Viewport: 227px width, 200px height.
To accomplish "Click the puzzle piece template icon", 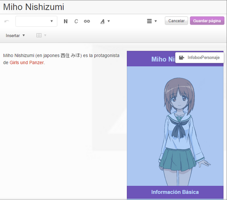I will 182,58.
